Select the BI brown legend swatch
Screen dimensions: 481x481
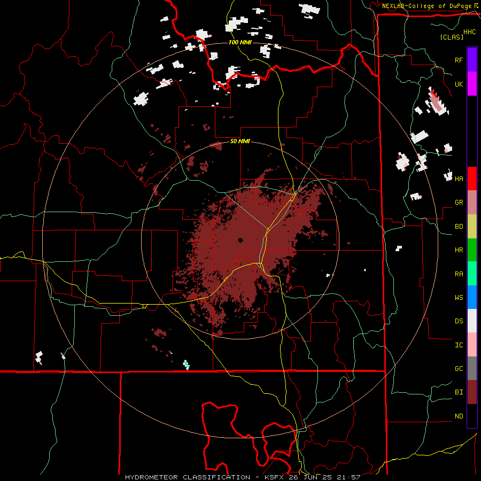click(472, 392)
